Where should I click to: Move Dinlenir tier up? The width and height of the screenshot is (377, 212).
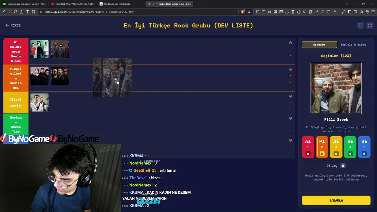pos(290,102)
